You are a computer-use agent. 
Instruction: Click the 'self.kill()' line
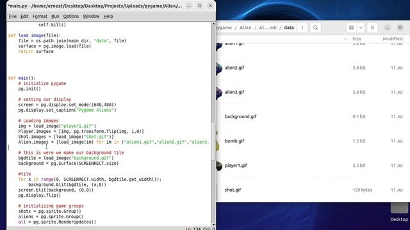coord(52,25)
